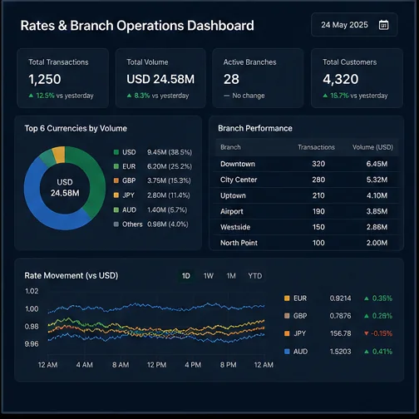
Task: Open the Total Transactions card
Action: (x=63, y=78)
